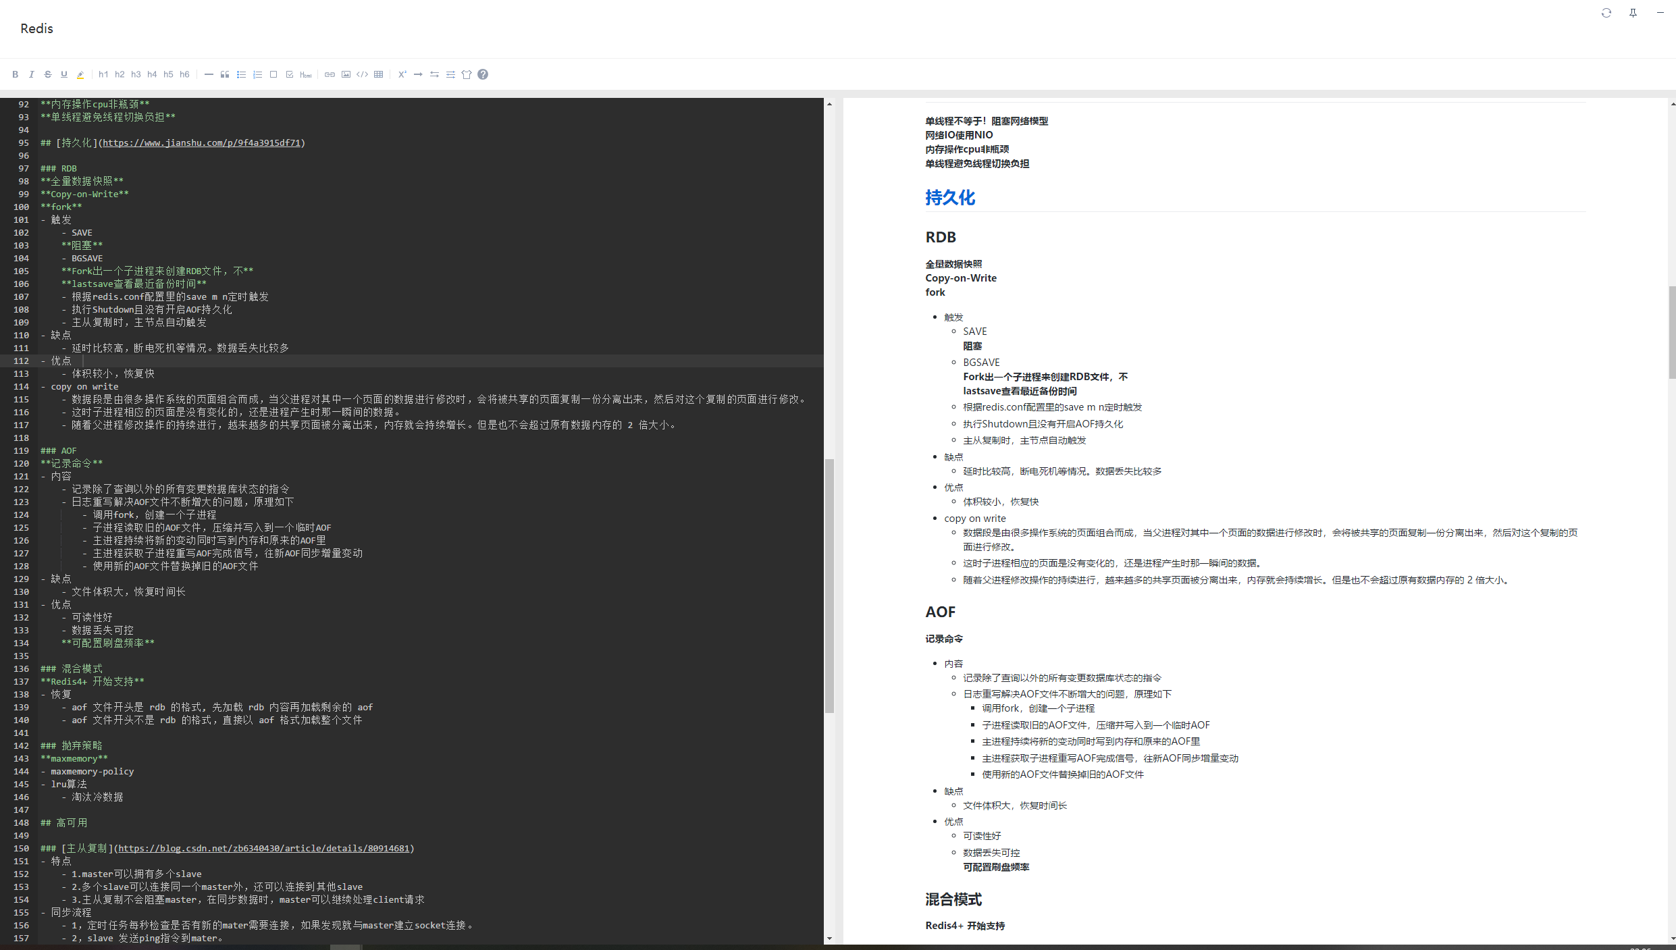The height and width of the screenshot is (950, 1676).
Task: Change theme with the shirt icon
Action: (x=467, y=74)
